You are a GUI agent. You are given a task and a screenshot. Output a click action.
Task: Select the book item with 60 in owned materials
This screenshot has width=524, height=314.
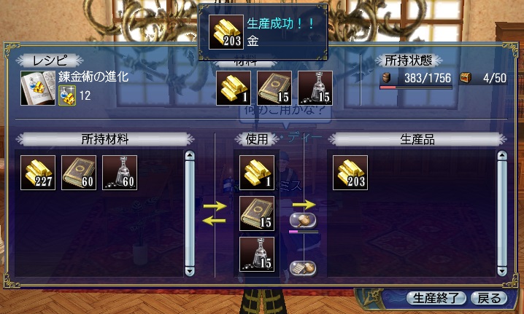[x=79, y=173]
